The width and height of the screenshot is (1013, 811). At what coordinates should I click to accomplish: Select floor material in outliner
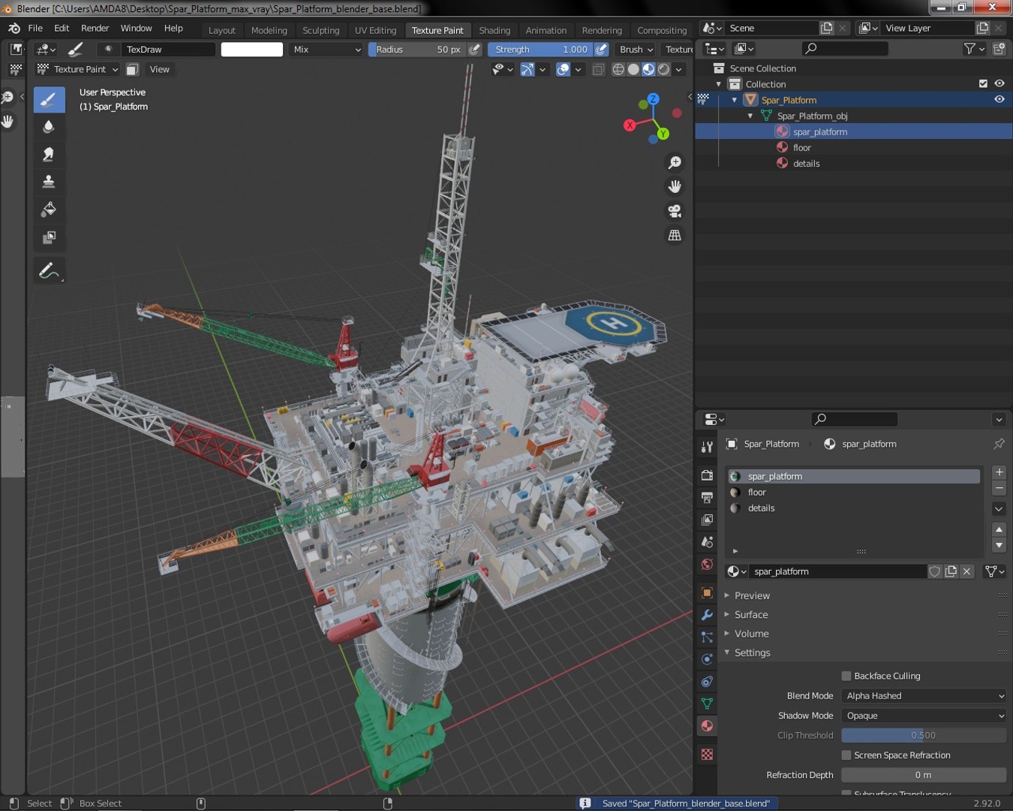tap(802, 147)
